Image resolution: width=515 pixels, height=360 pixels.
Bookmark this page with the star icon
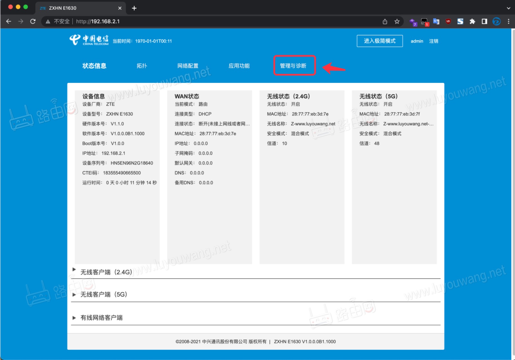[x=397, y=21]
